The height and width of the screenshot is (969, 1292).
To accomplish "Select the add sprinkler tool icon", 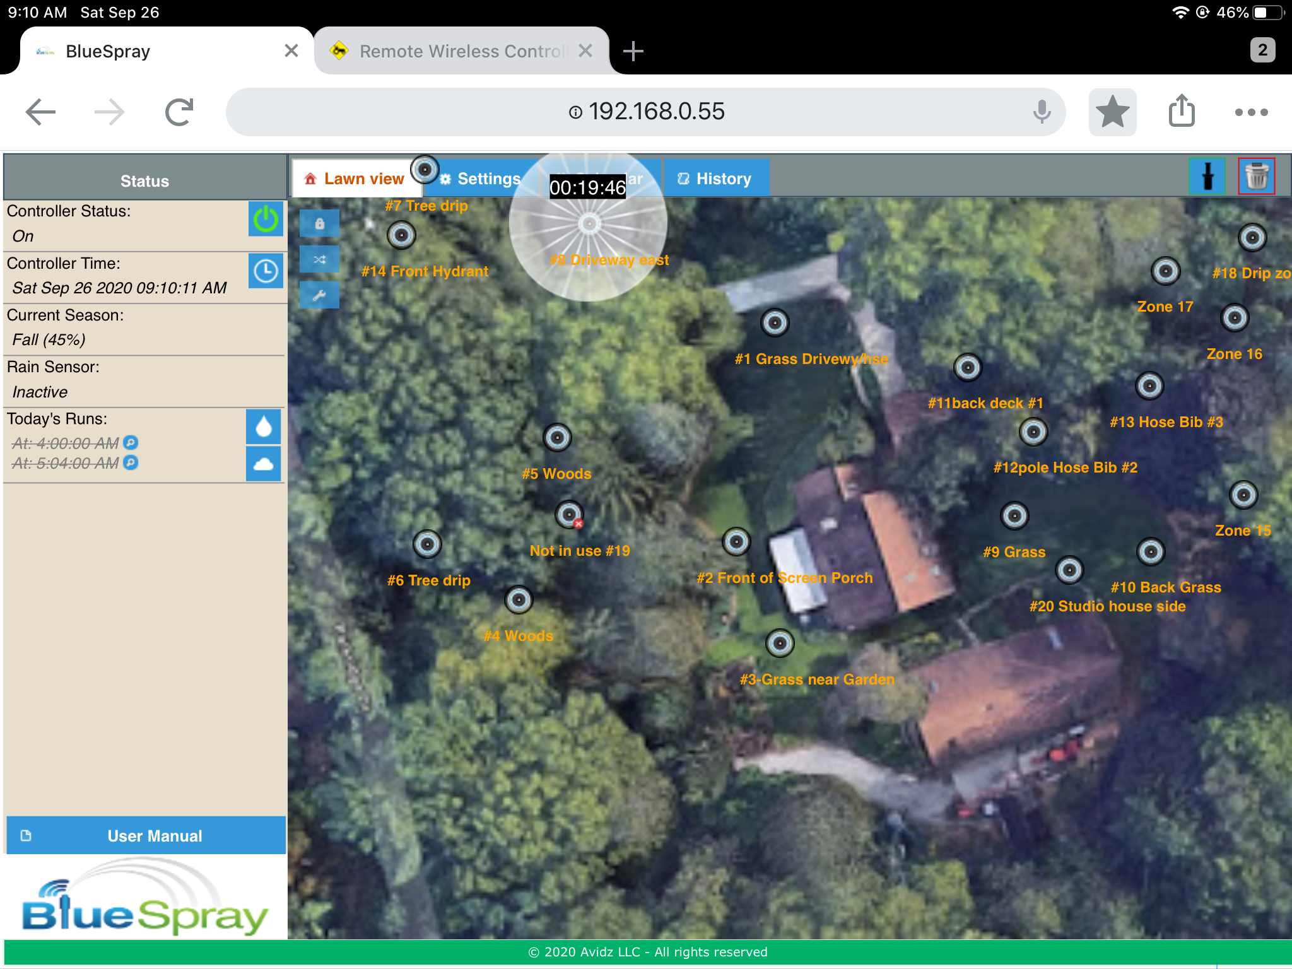I will (1207, 176).
